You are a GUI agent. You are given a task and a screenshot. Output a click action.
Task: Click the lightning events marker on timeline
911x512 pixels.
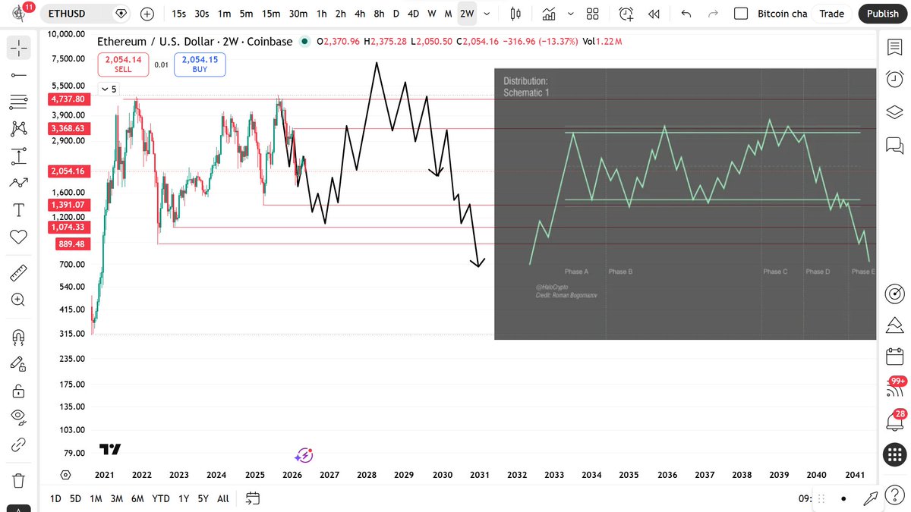click(304, 456)
